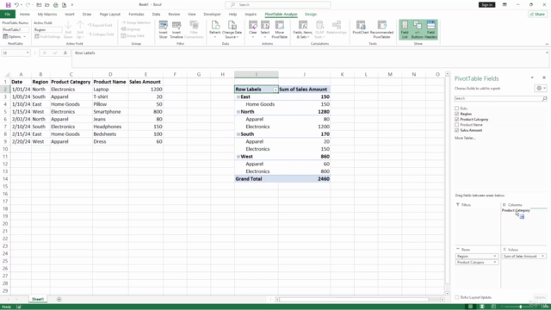Switch to Normal view in status bar
Screen dimensions: 551x310
pos(470,307)
